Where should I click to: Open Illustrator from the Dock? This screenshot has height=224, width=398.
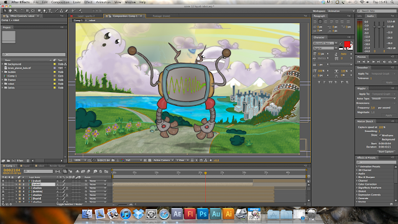coord(228,214)
